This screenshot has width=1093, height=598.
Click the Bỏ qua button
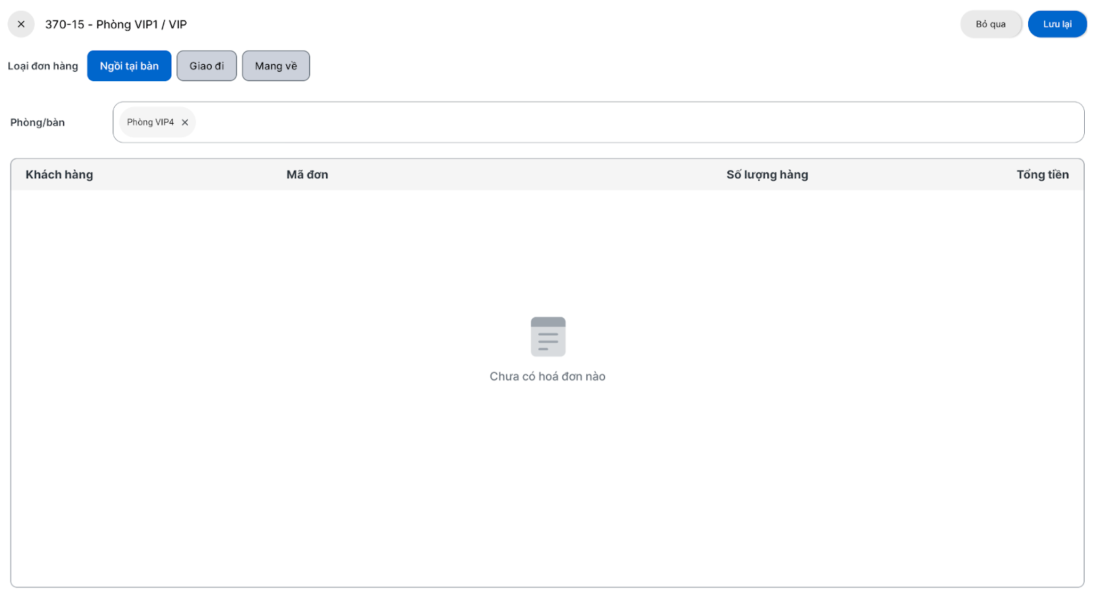[991, 25]
